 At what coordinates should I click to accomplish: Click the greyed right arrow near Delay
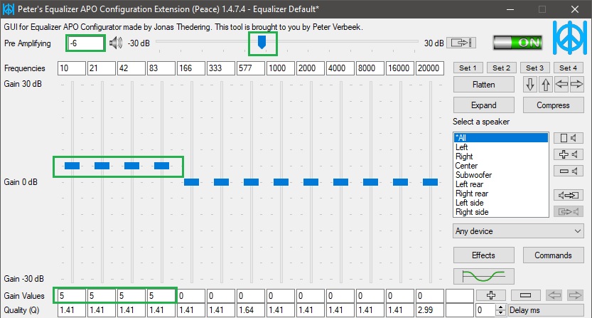pyautogui.click(x=575, y=295)
